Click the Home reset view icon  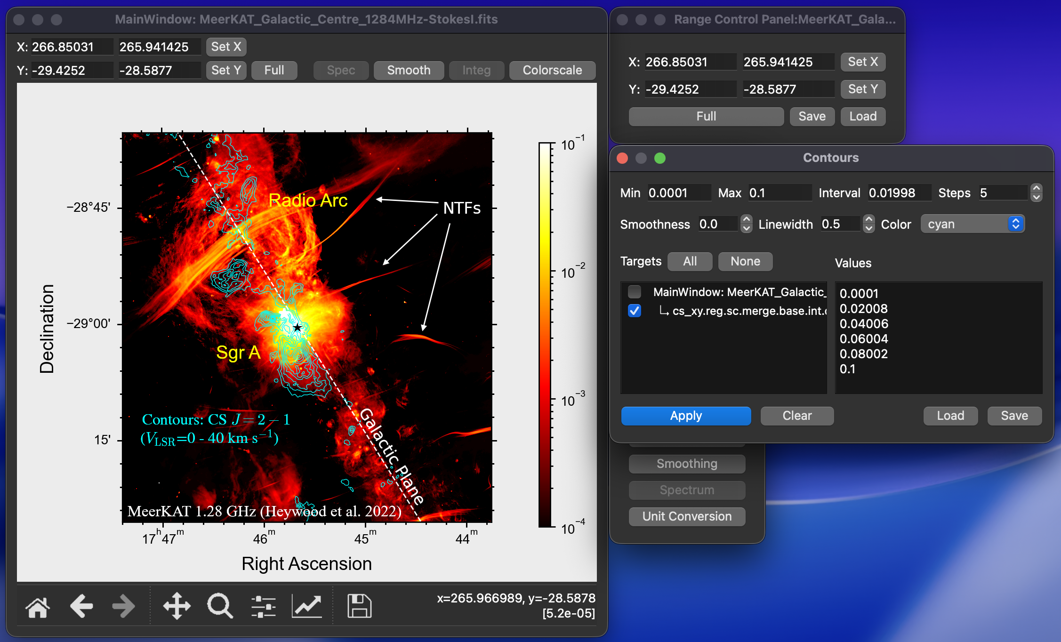pos(38,606)
